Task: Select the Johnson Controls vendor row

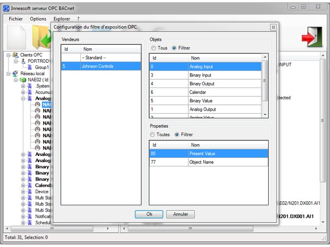Action: coord(101,66)
